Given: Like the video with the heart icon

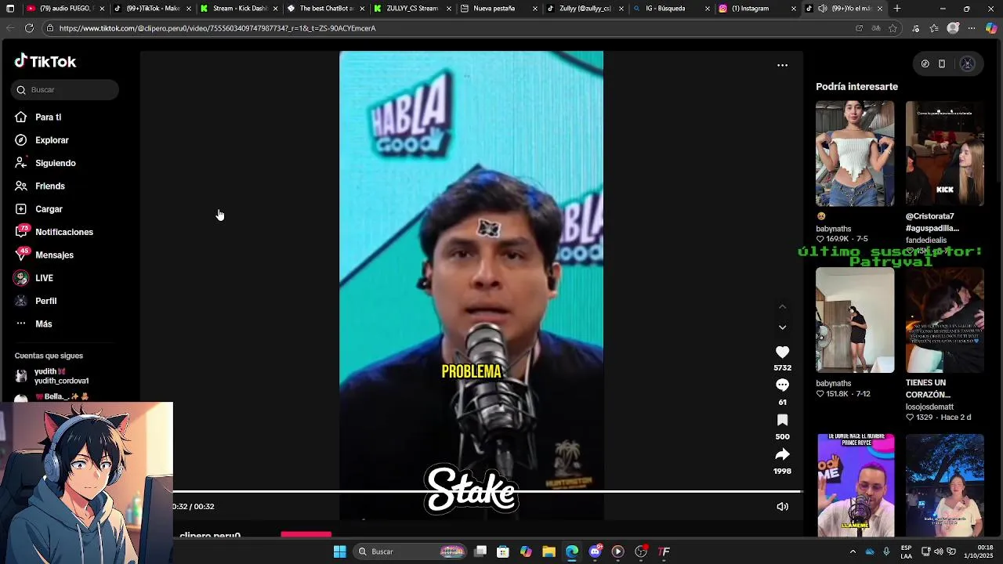Looking at the screenshot, I should (x=782, y=352).
